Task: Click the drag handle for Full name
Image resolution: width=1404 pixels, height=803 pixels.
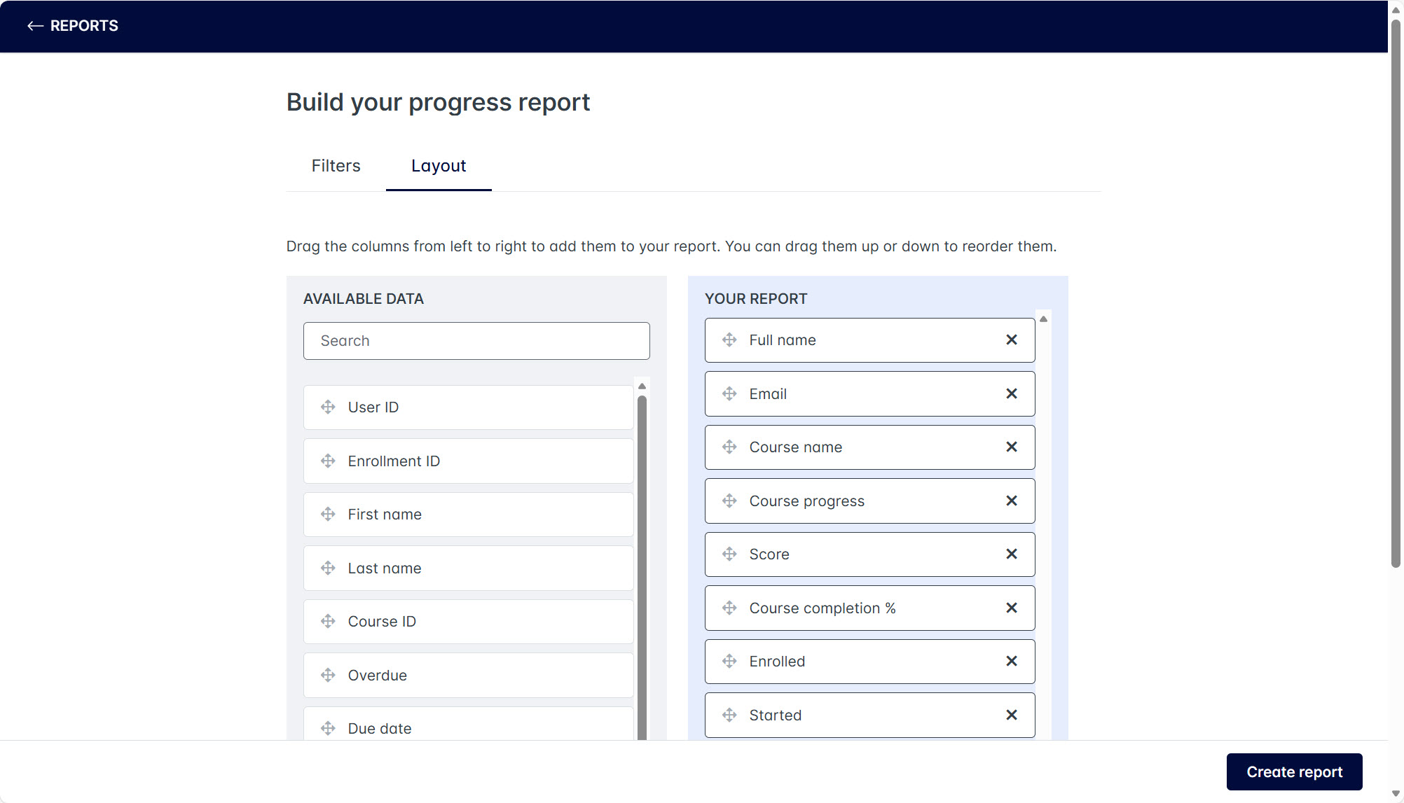Action: (729, 340)
